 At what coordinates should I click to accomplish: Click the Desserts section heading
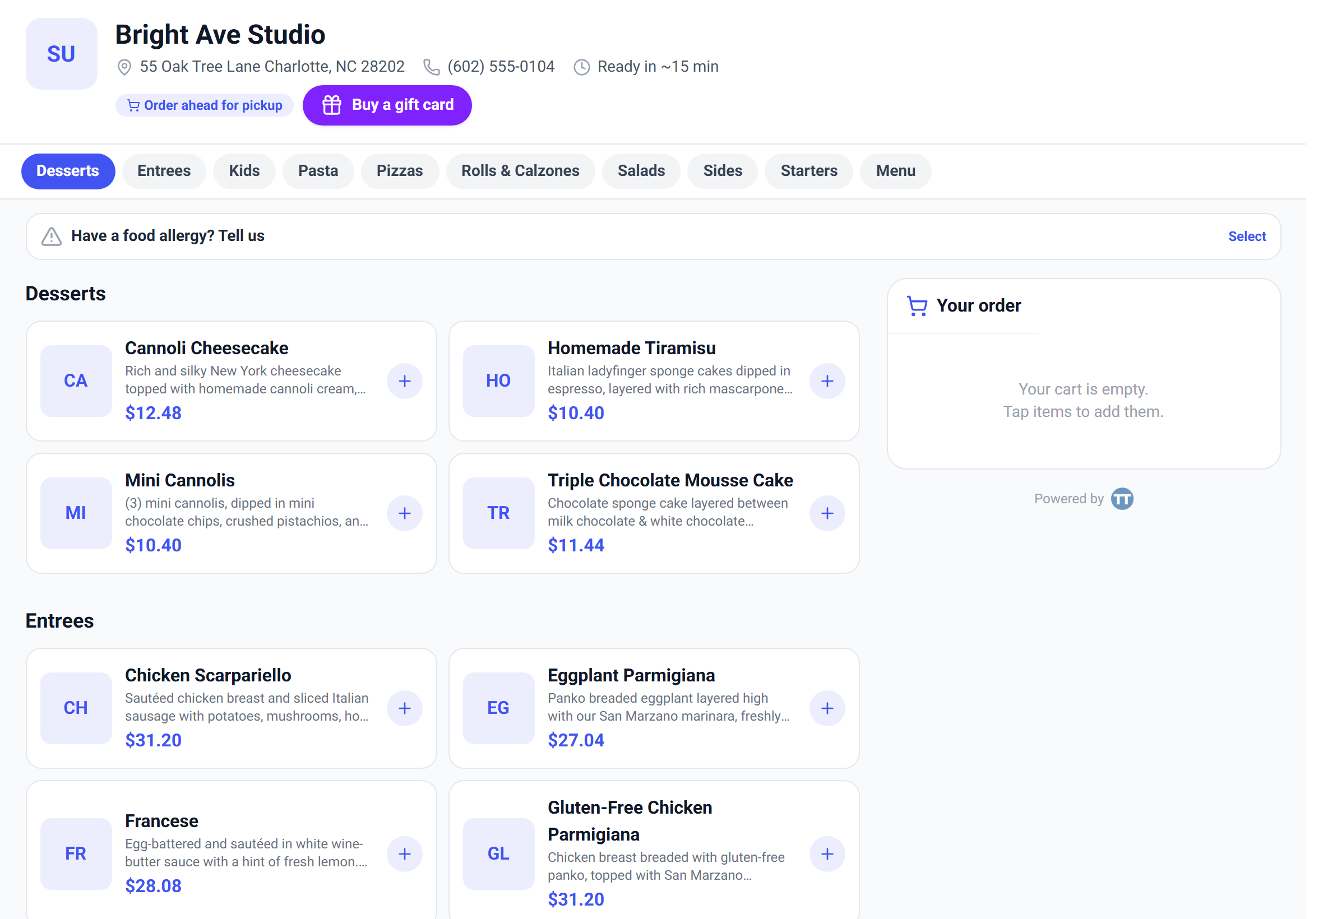coord(65,294)
